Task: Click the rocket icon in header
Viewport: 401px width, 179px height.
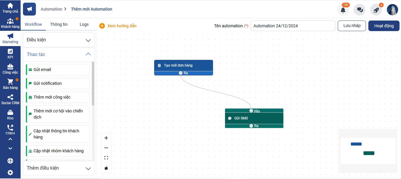Action: [x=376, y=10]
